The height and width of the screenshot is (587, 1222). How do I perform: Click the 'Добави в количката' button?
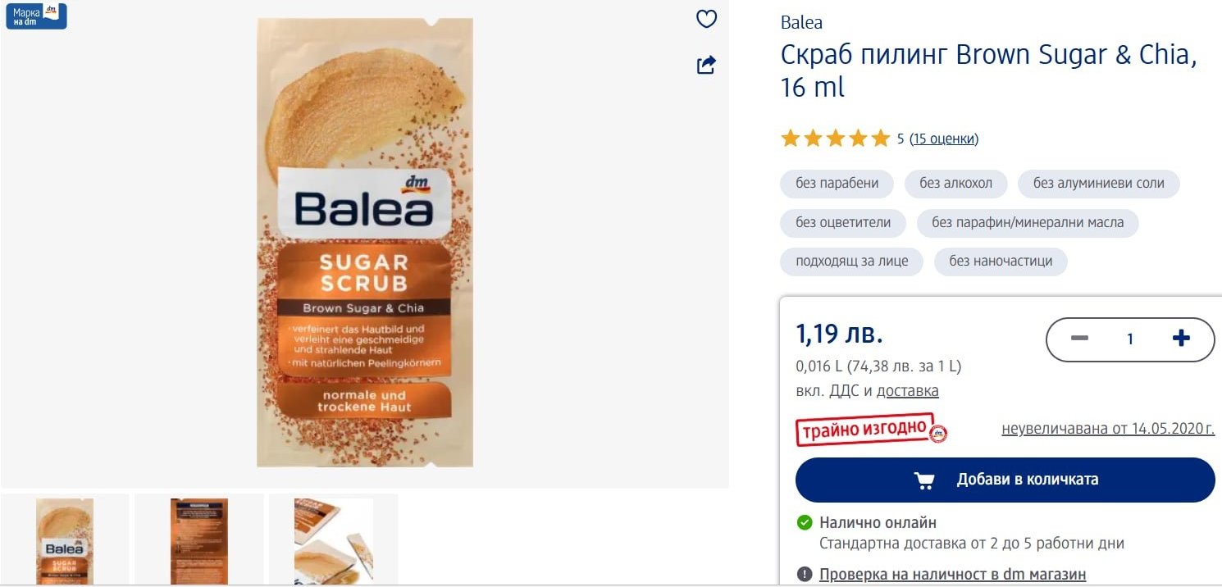click(x=1005, y=480)
